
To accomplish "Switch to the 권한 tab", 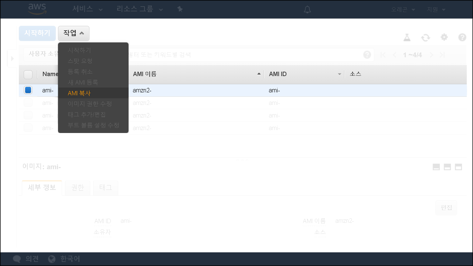I will 78,188.
